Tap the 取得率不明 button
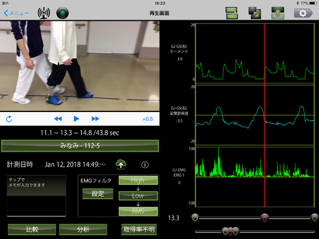This screenshot has width=319, height=239. click(x=139, y=229)
